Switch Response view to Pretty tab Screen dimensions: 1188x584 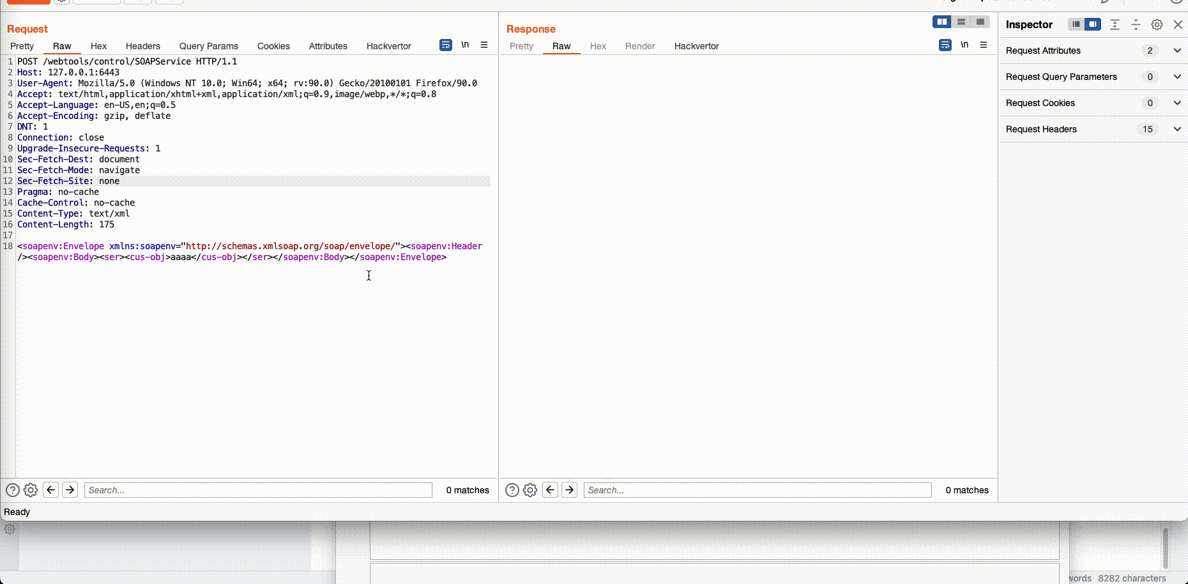522,46
